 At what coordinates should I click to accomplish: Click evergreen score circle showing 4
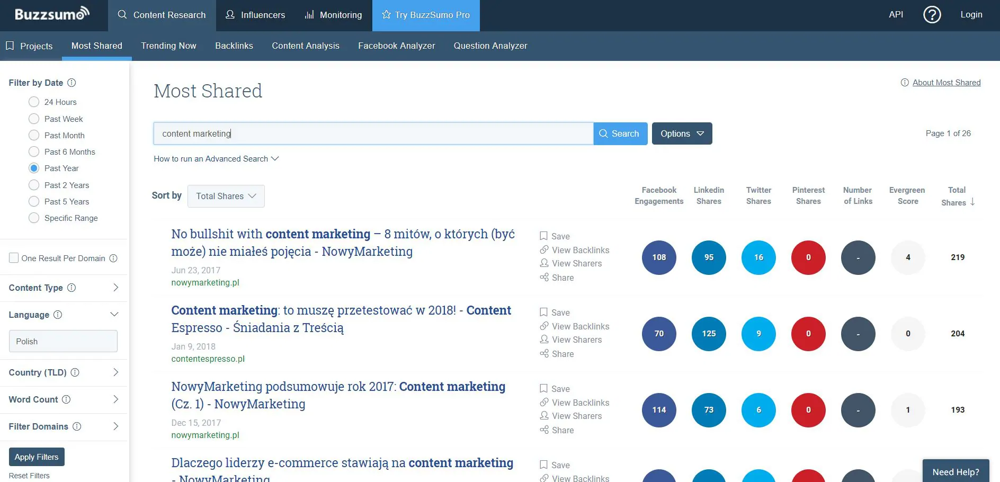click(908, 257)
